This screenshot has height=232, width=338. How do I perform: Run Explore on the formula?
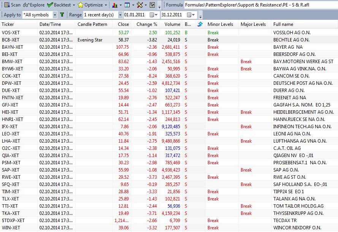click(x=34, y=5)
